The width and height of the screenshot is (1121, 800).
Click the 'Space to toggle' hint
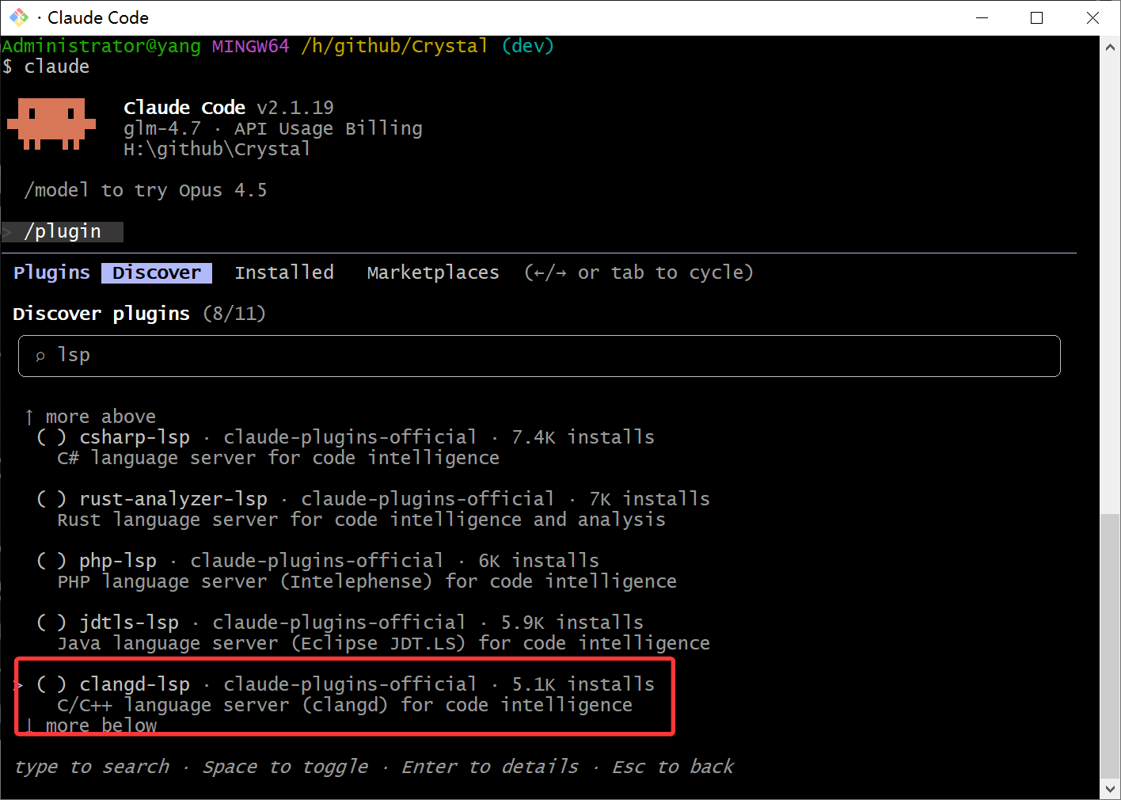pos(286,767)
